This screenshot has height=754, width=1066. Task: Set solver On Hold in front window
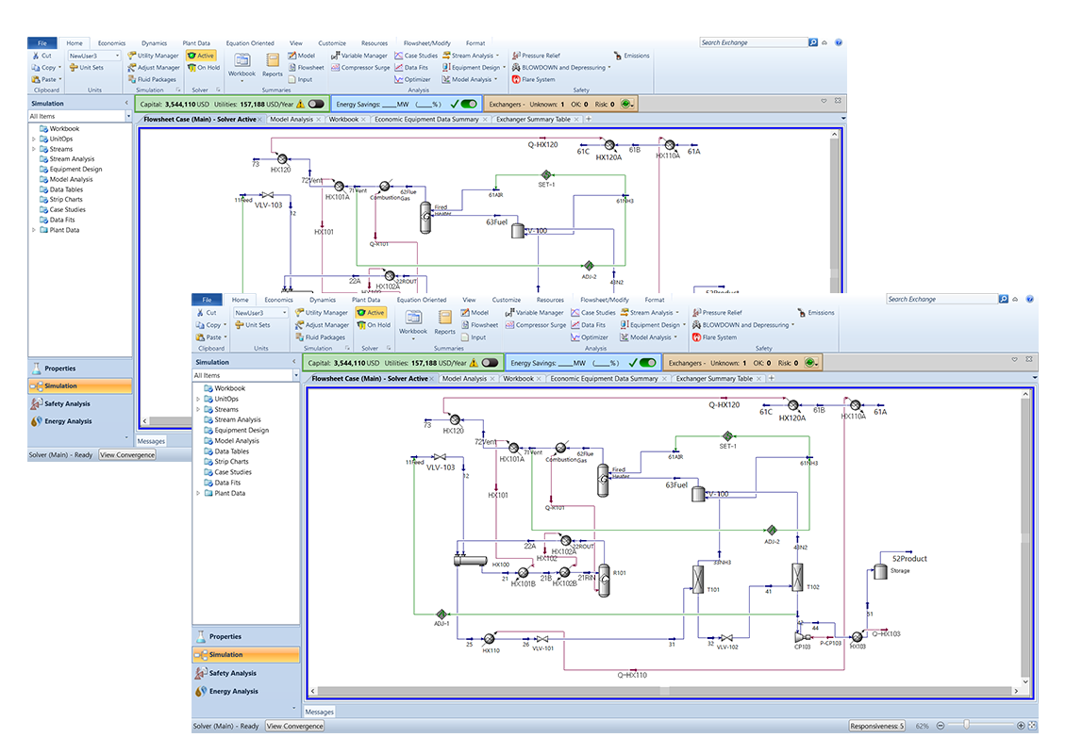click(375, 325)
